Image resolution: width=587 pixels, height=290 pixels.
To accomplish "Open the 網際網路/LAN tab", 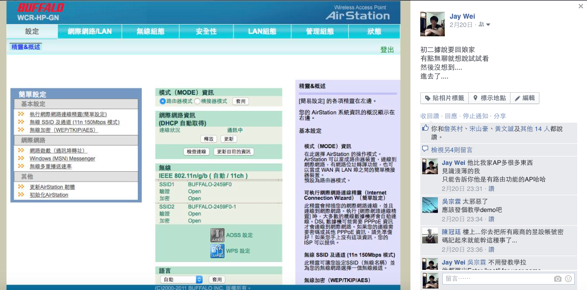I will (x=90, y=31).
